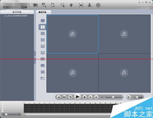This screenshot has height=118, width=153.
Task: Click the 1x speed label
Action: (102, 97)
